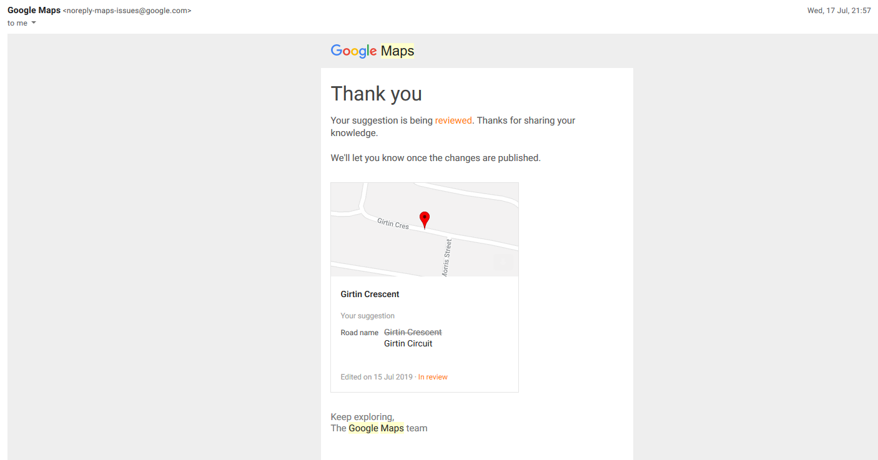The height and width of the screenshot is (460, 878).
Task: Open the orange 'reviewed' link
Action: (x=453, y=120)
